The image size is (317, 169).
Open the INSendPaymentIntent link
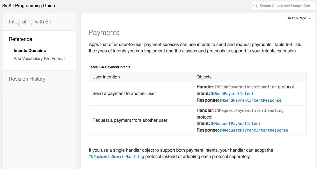click(232, 93)
